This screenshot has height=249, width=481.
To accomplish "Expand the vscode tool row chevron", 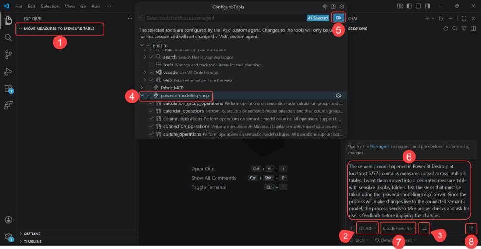I will click(x=145, y=73).
